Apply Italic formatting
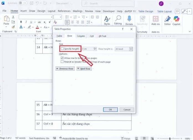This screenshot has width=193, height=140. [x=26, y=22]
